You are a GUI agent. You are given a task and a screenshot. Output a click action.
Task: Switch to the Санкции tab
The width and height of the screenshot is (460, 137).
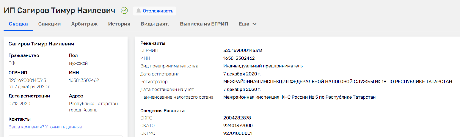pos(49,24)
